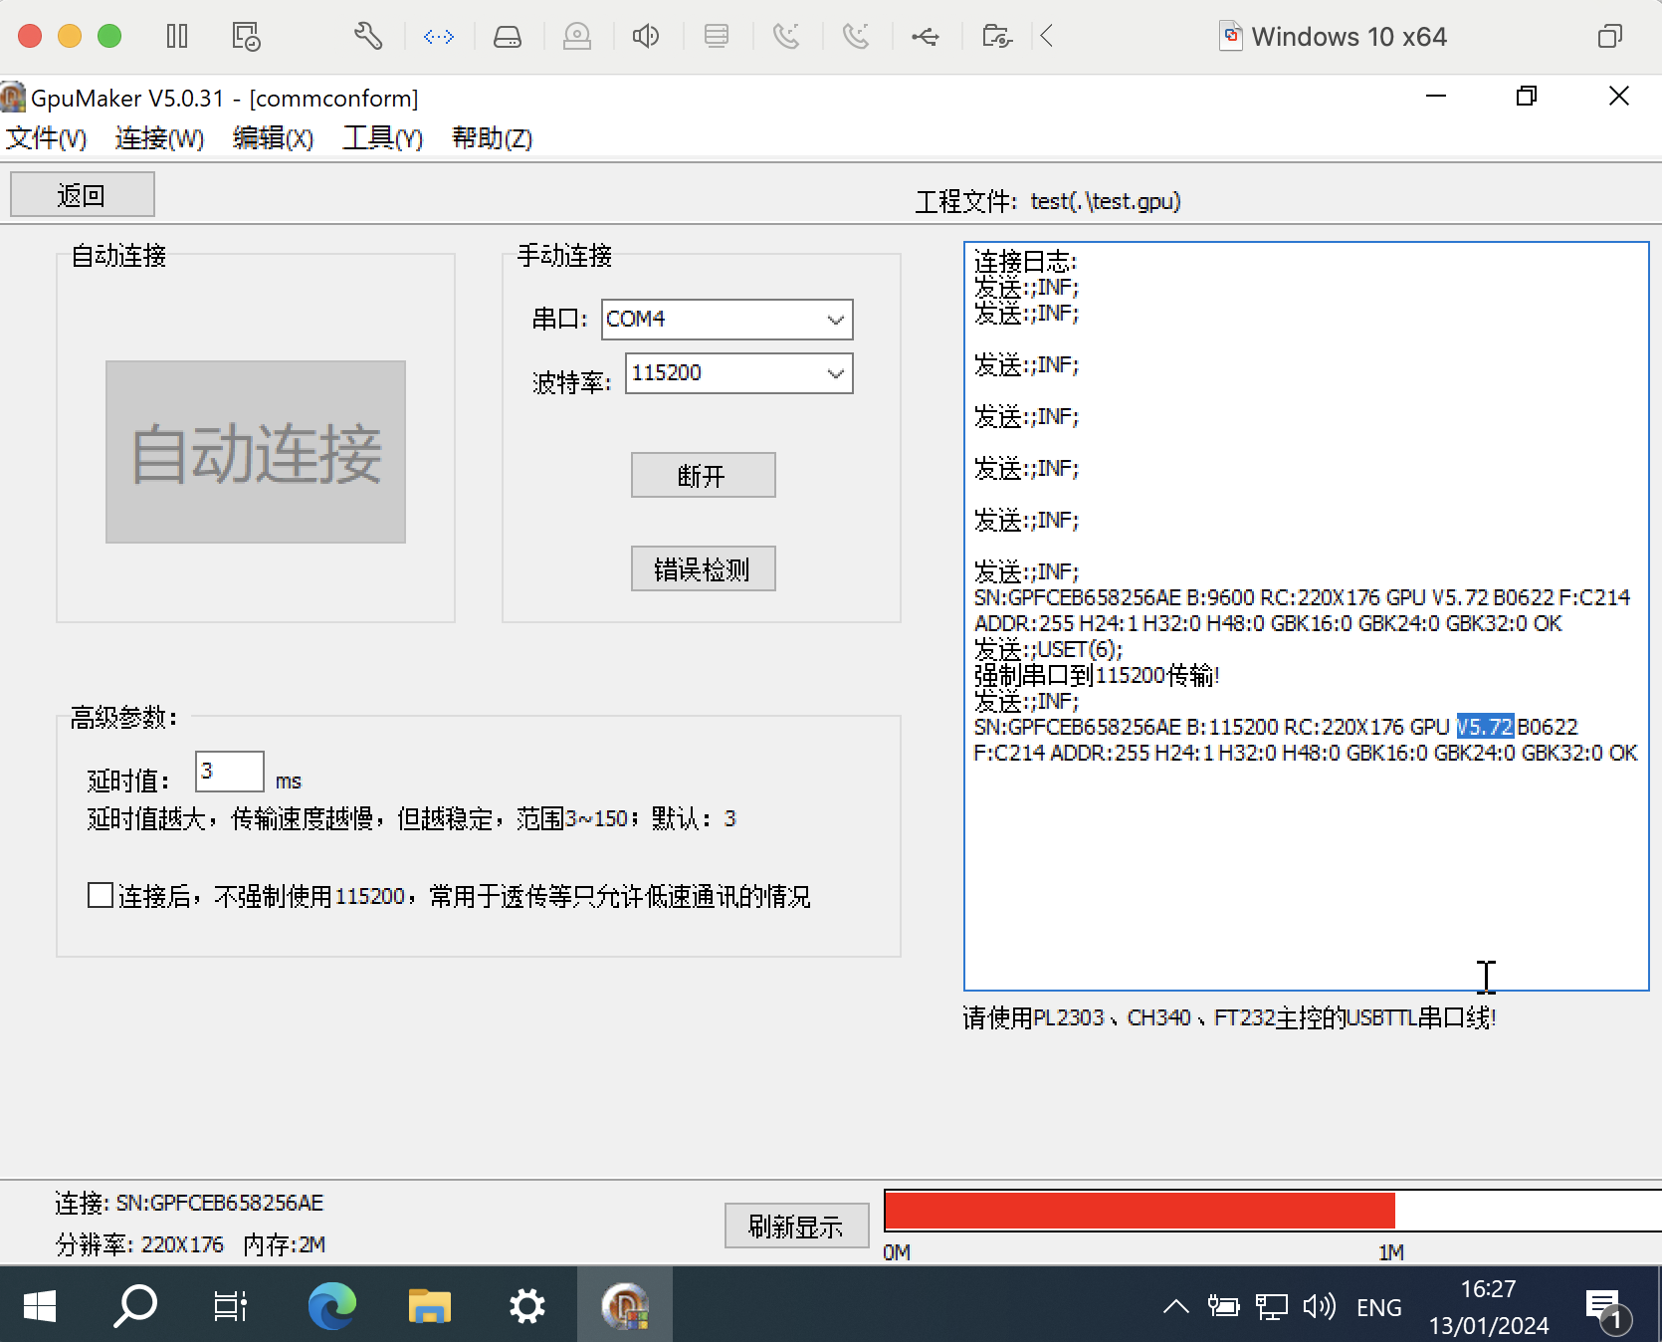Open File Explorer from taskbar
Screen dimensions: 1662x1342
coord(430,1305)
